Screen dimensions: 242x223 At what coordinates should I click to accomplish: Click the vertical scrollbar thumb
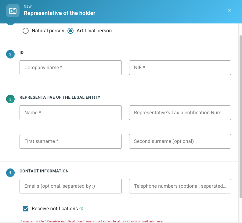point(240,117)
